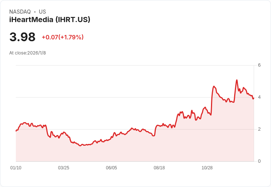The height and width of the screenshot is (187, 271).
Task: Click the y-axis value 4 label
Action: (x=259, y=97)
